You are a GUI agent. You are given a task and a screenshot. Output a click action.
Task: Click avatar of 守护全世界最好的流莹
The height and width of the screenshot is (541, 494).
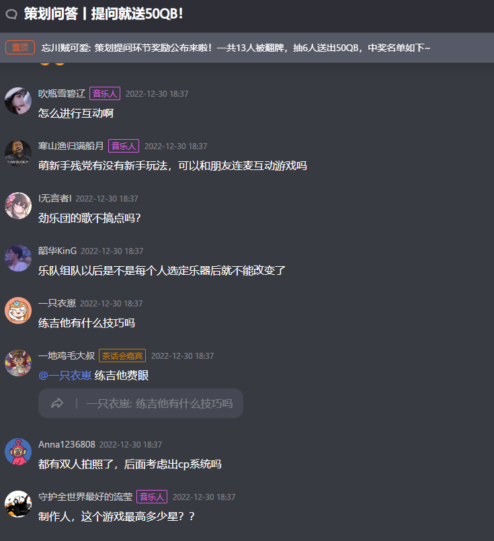pos(18,504)
